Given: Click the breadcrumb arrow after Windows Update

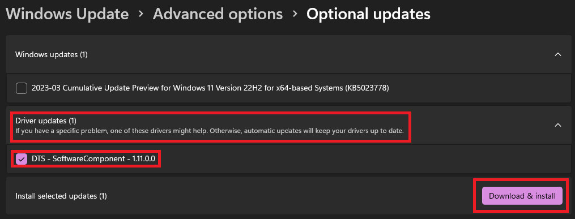Looking at the screenshot, I should point(141,15).
